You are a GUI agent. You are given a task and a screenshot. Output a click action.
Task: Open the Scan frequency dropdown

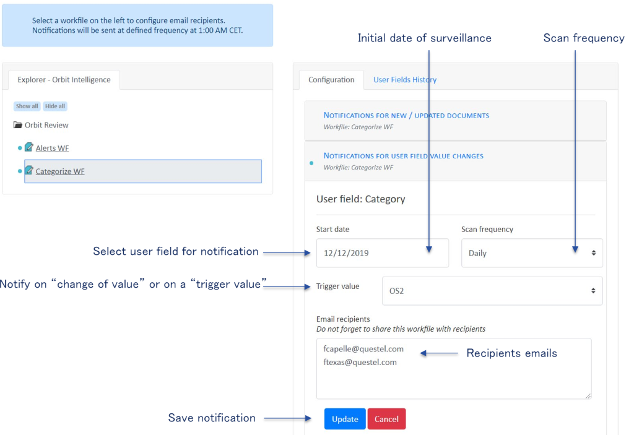[531, 253]
